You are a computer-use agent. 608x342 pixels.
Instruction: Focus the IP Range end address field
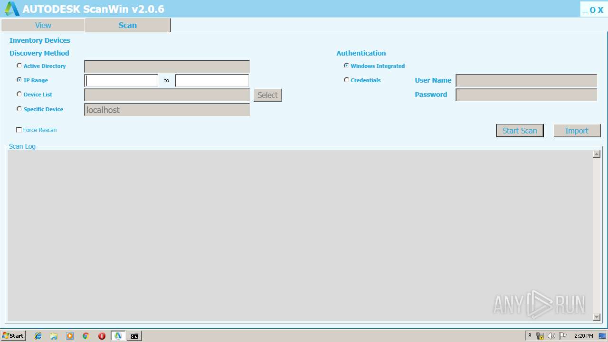[212, 81]
